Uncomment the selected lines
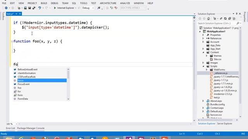 pyautogui.click(x=116, y=8)
